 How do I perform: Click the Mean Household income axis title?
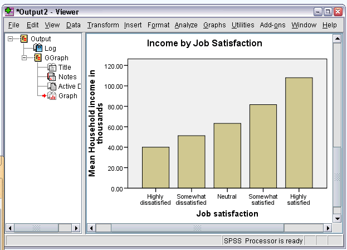coord(96,123)
